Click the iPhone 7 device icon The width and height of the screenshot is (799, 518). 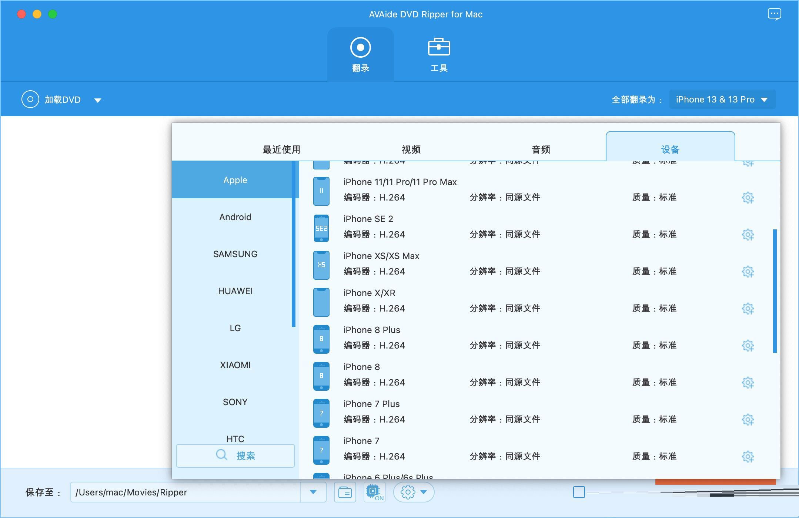coord(321,450)
